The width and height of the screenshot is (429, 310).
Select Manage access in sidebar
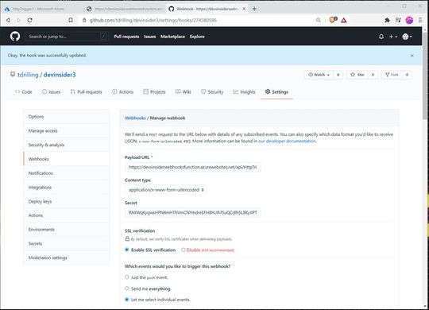(67, 131)
